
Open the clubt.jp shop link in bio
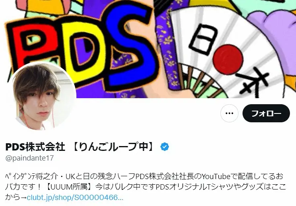(75, 198)
